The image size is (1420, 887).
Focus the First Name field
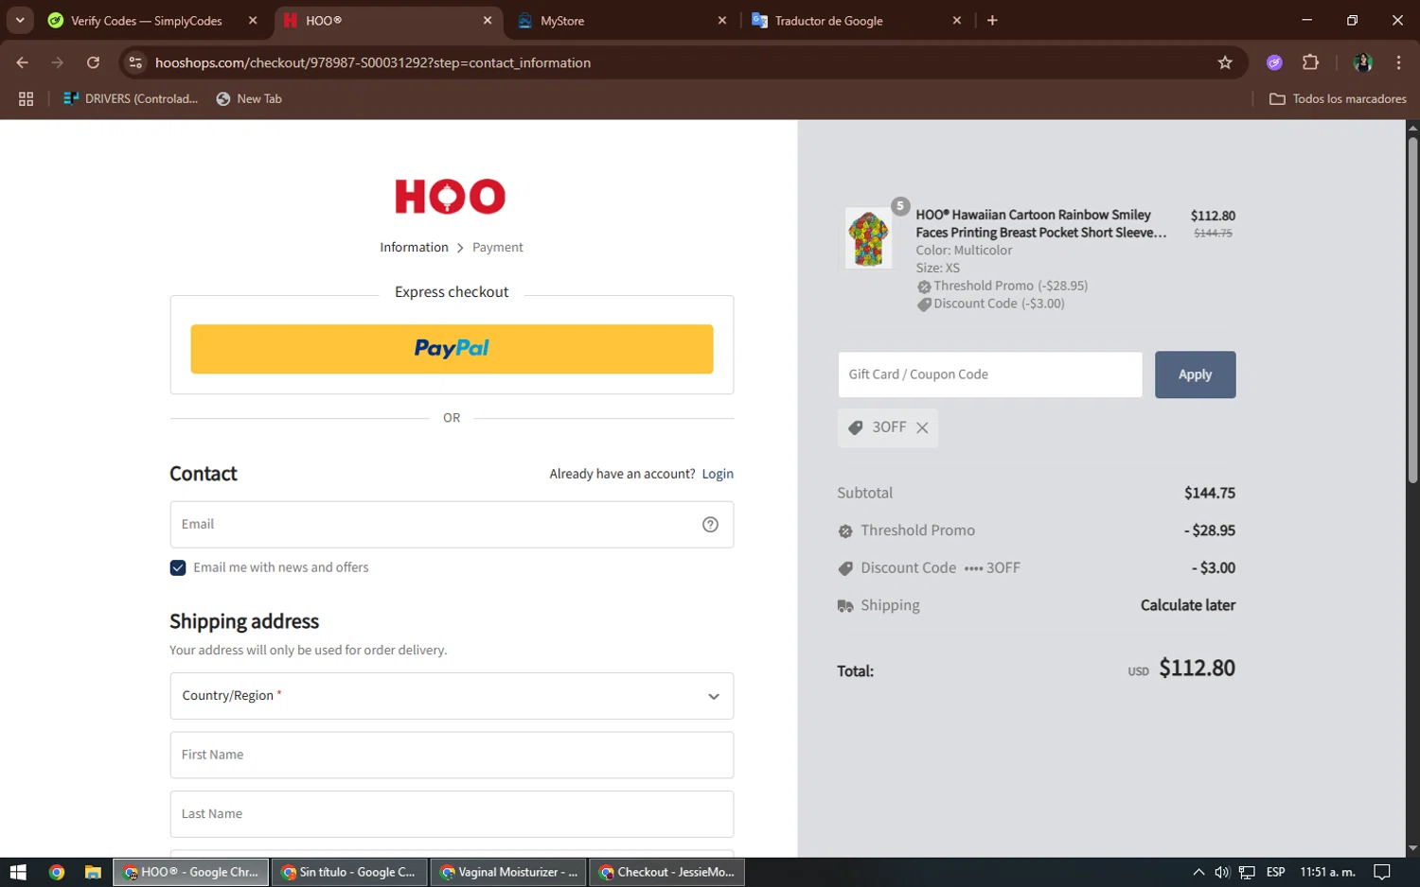(x=452, y=755)
